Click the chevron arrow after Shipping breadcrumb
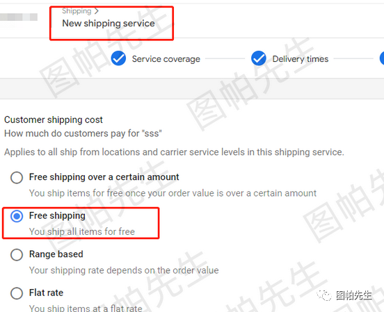 [97, 11]
